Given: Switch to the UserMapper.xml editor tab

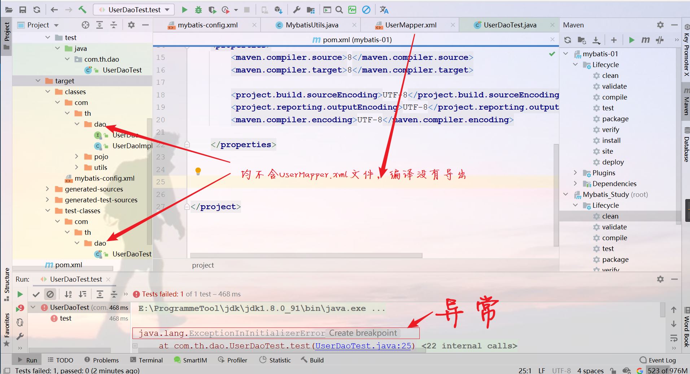Looking at the screenshot, I should (x=411, y=25).
